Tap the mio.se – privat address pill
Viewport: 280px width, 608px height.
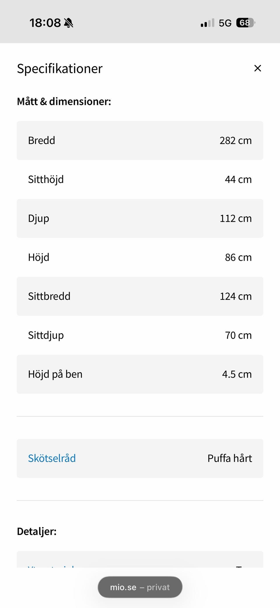(x=140, y=587)
